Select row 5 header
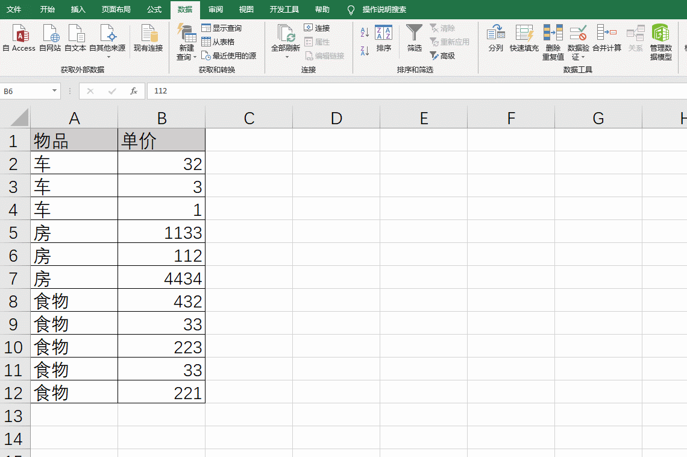This screenshot has height=457, width=687. point(14,233)
